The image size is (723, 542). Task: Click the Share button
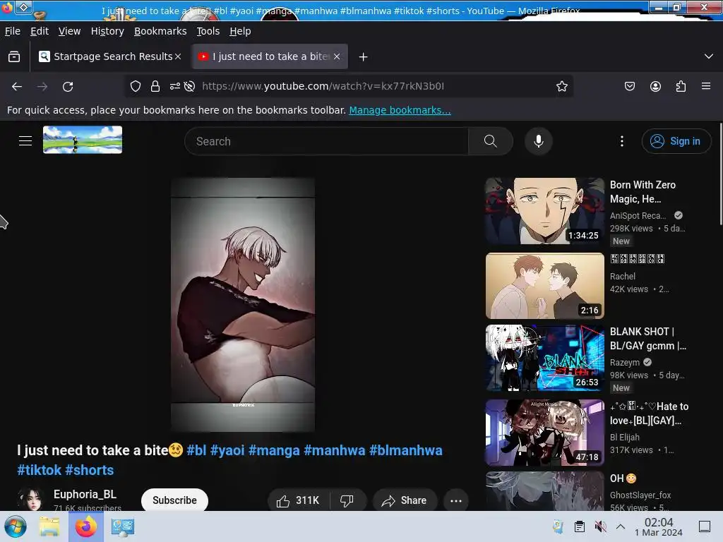click(x=405, y=500)
